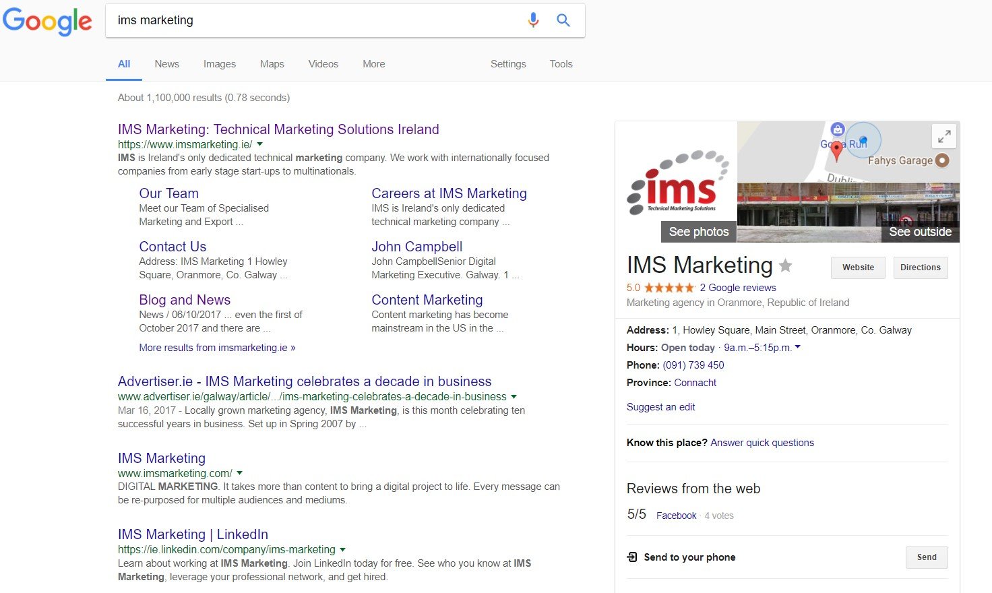
Task: Activate voice search microphone icon
Action: (x=533, y=20)
